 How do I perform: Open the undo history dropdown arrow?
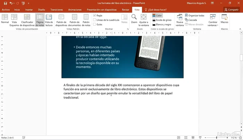click(14, 3)
